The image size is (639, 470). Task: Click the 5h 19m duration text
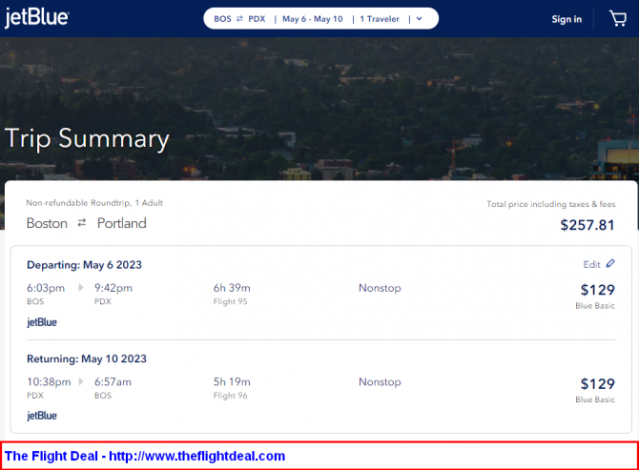click(232, 382)
